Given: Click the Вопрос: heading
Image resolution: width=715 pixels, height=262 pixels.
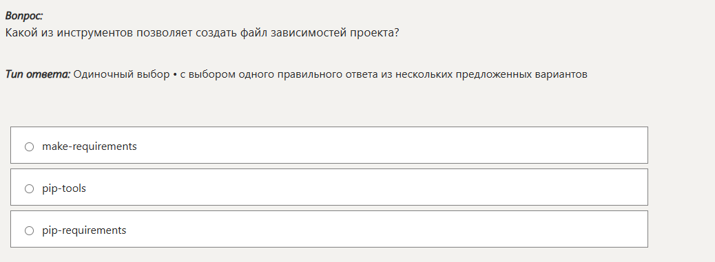Looking at the screenshot, I should tap(23, 16).
